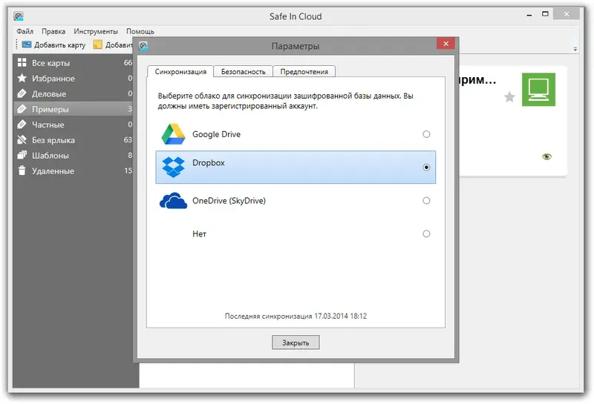
Task: Click the tag icon beside Частные
Action: (22, 125)
